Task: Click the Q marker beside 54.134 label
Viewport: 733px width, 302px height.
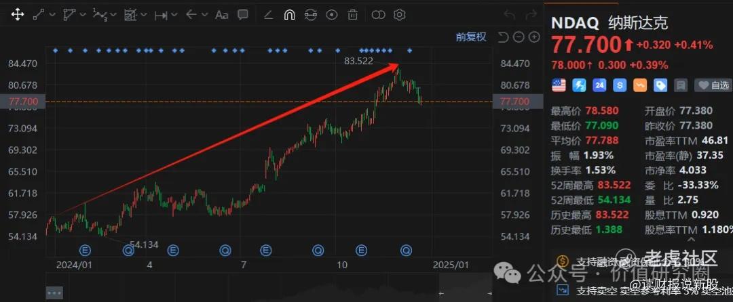Action: tap(128, 251)
